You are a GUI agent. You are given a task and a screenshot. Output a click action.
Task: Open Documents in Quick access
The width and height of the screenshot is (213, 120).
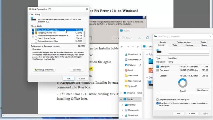133,60
